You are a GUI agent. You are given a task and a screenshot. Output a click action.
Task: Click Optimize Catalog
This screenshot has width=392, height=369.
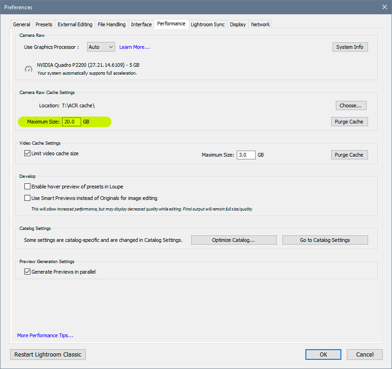234,240
